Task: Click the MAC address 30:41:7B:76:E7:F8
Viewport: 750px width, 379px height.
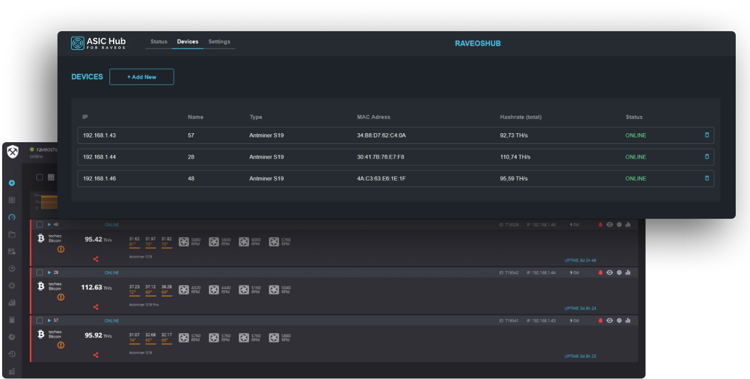Action: (x=381, y=157)
